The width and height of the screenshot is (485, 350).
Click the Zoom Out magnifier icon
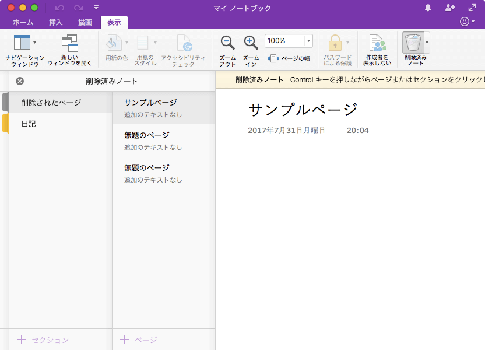(x=227, y=43)
